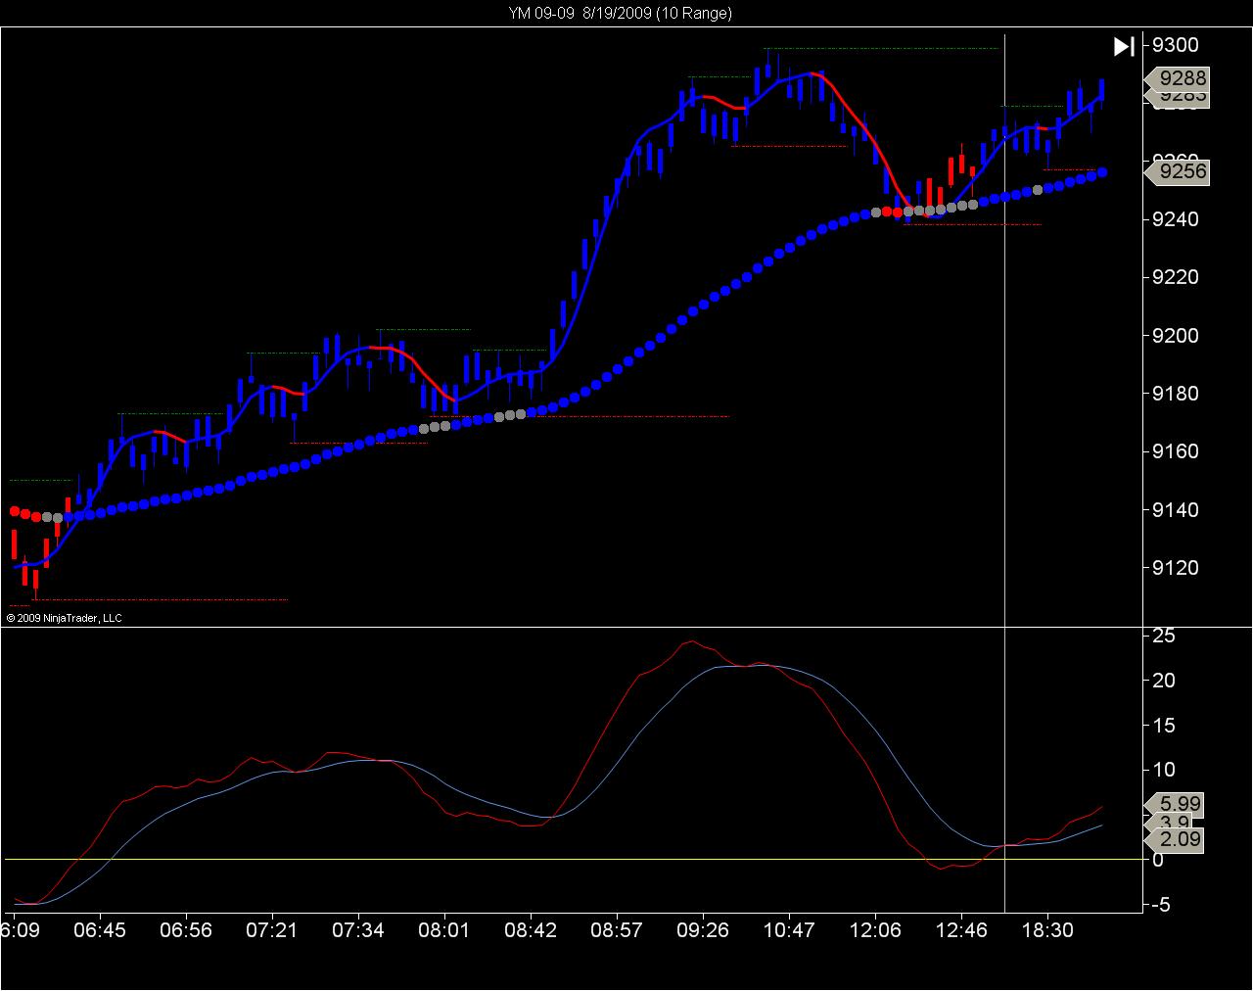Click the divider between price and indicator panels
The height and width of the screenshot is (991, 1253).
[626, 627]
